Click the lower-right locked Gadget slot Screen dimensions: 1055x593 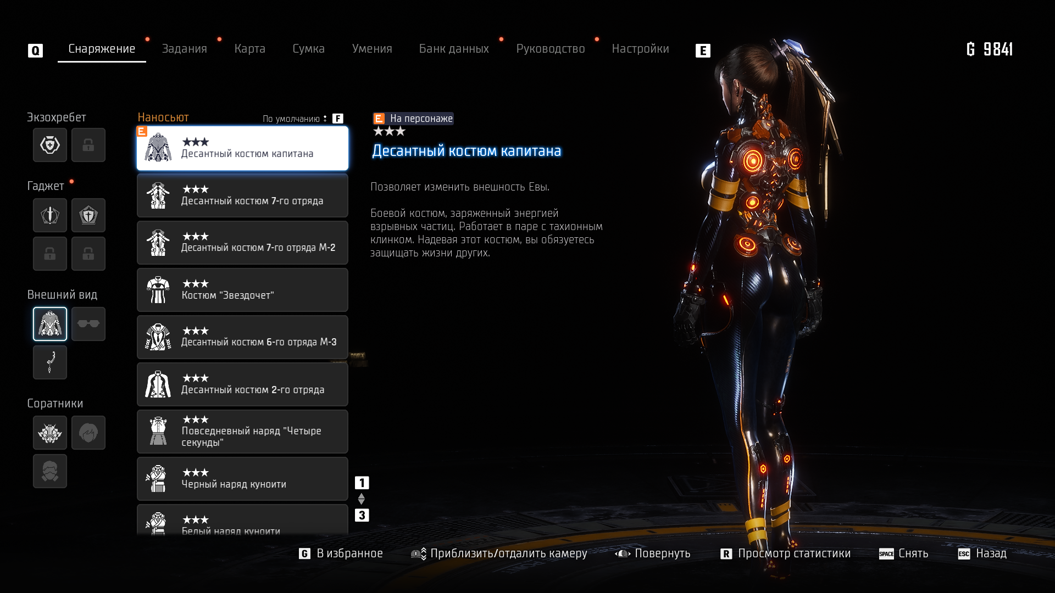coord(88,254)
